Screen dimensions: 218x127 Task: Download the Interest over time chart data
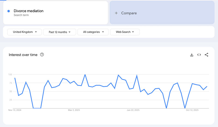point(192,55)
